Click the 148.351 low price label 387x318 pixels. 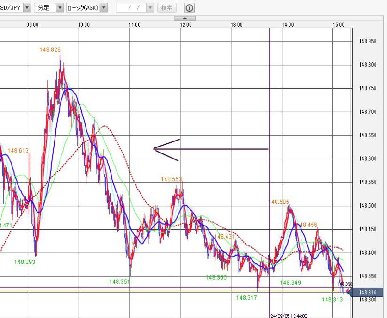pos(120,281)
